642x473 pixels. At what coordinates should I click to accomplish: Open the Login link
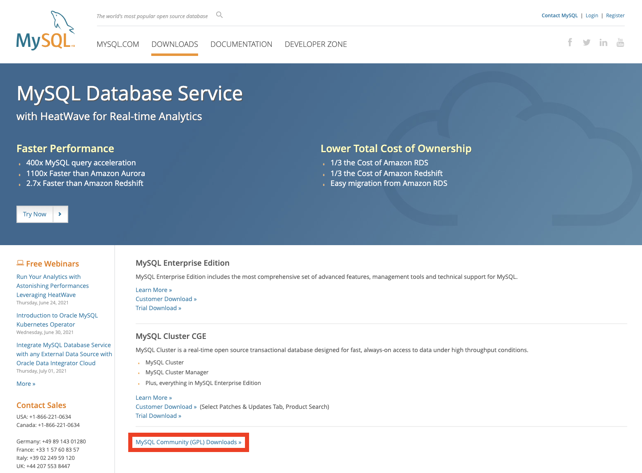coord(592,16)
